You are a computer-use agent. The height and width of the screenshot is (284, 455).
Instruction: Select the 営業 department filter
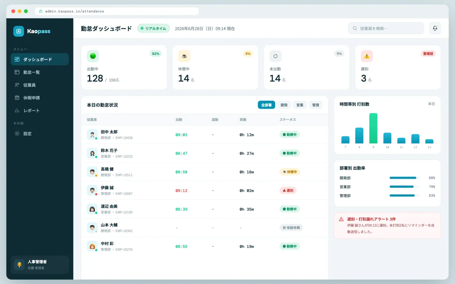click(300, 105)
